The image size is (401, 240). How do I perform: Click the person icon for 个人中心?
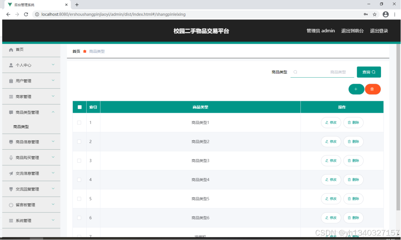[11, 65]
